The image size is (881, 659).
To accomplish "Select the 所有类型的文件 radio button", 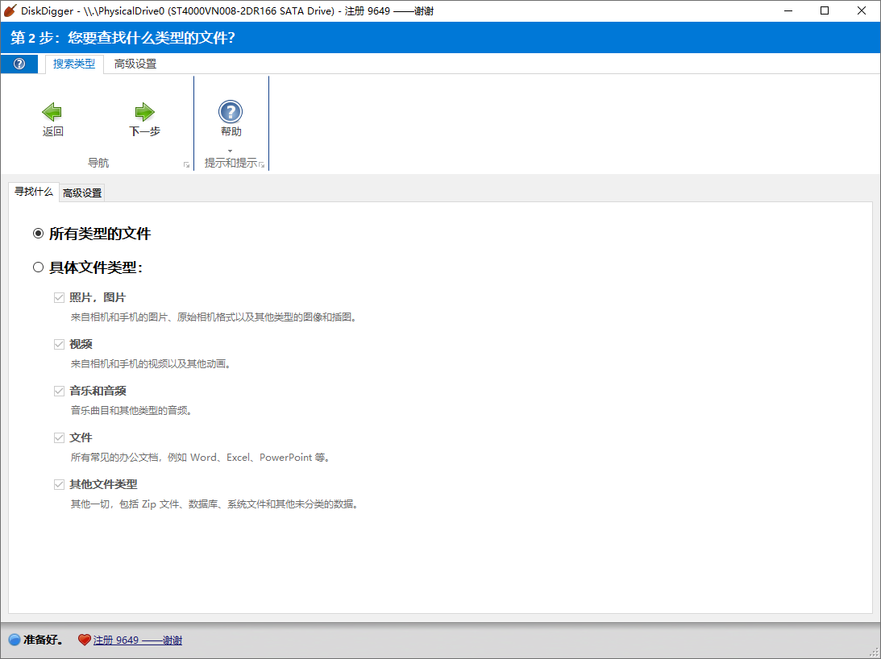I will [x=37, y=233].
